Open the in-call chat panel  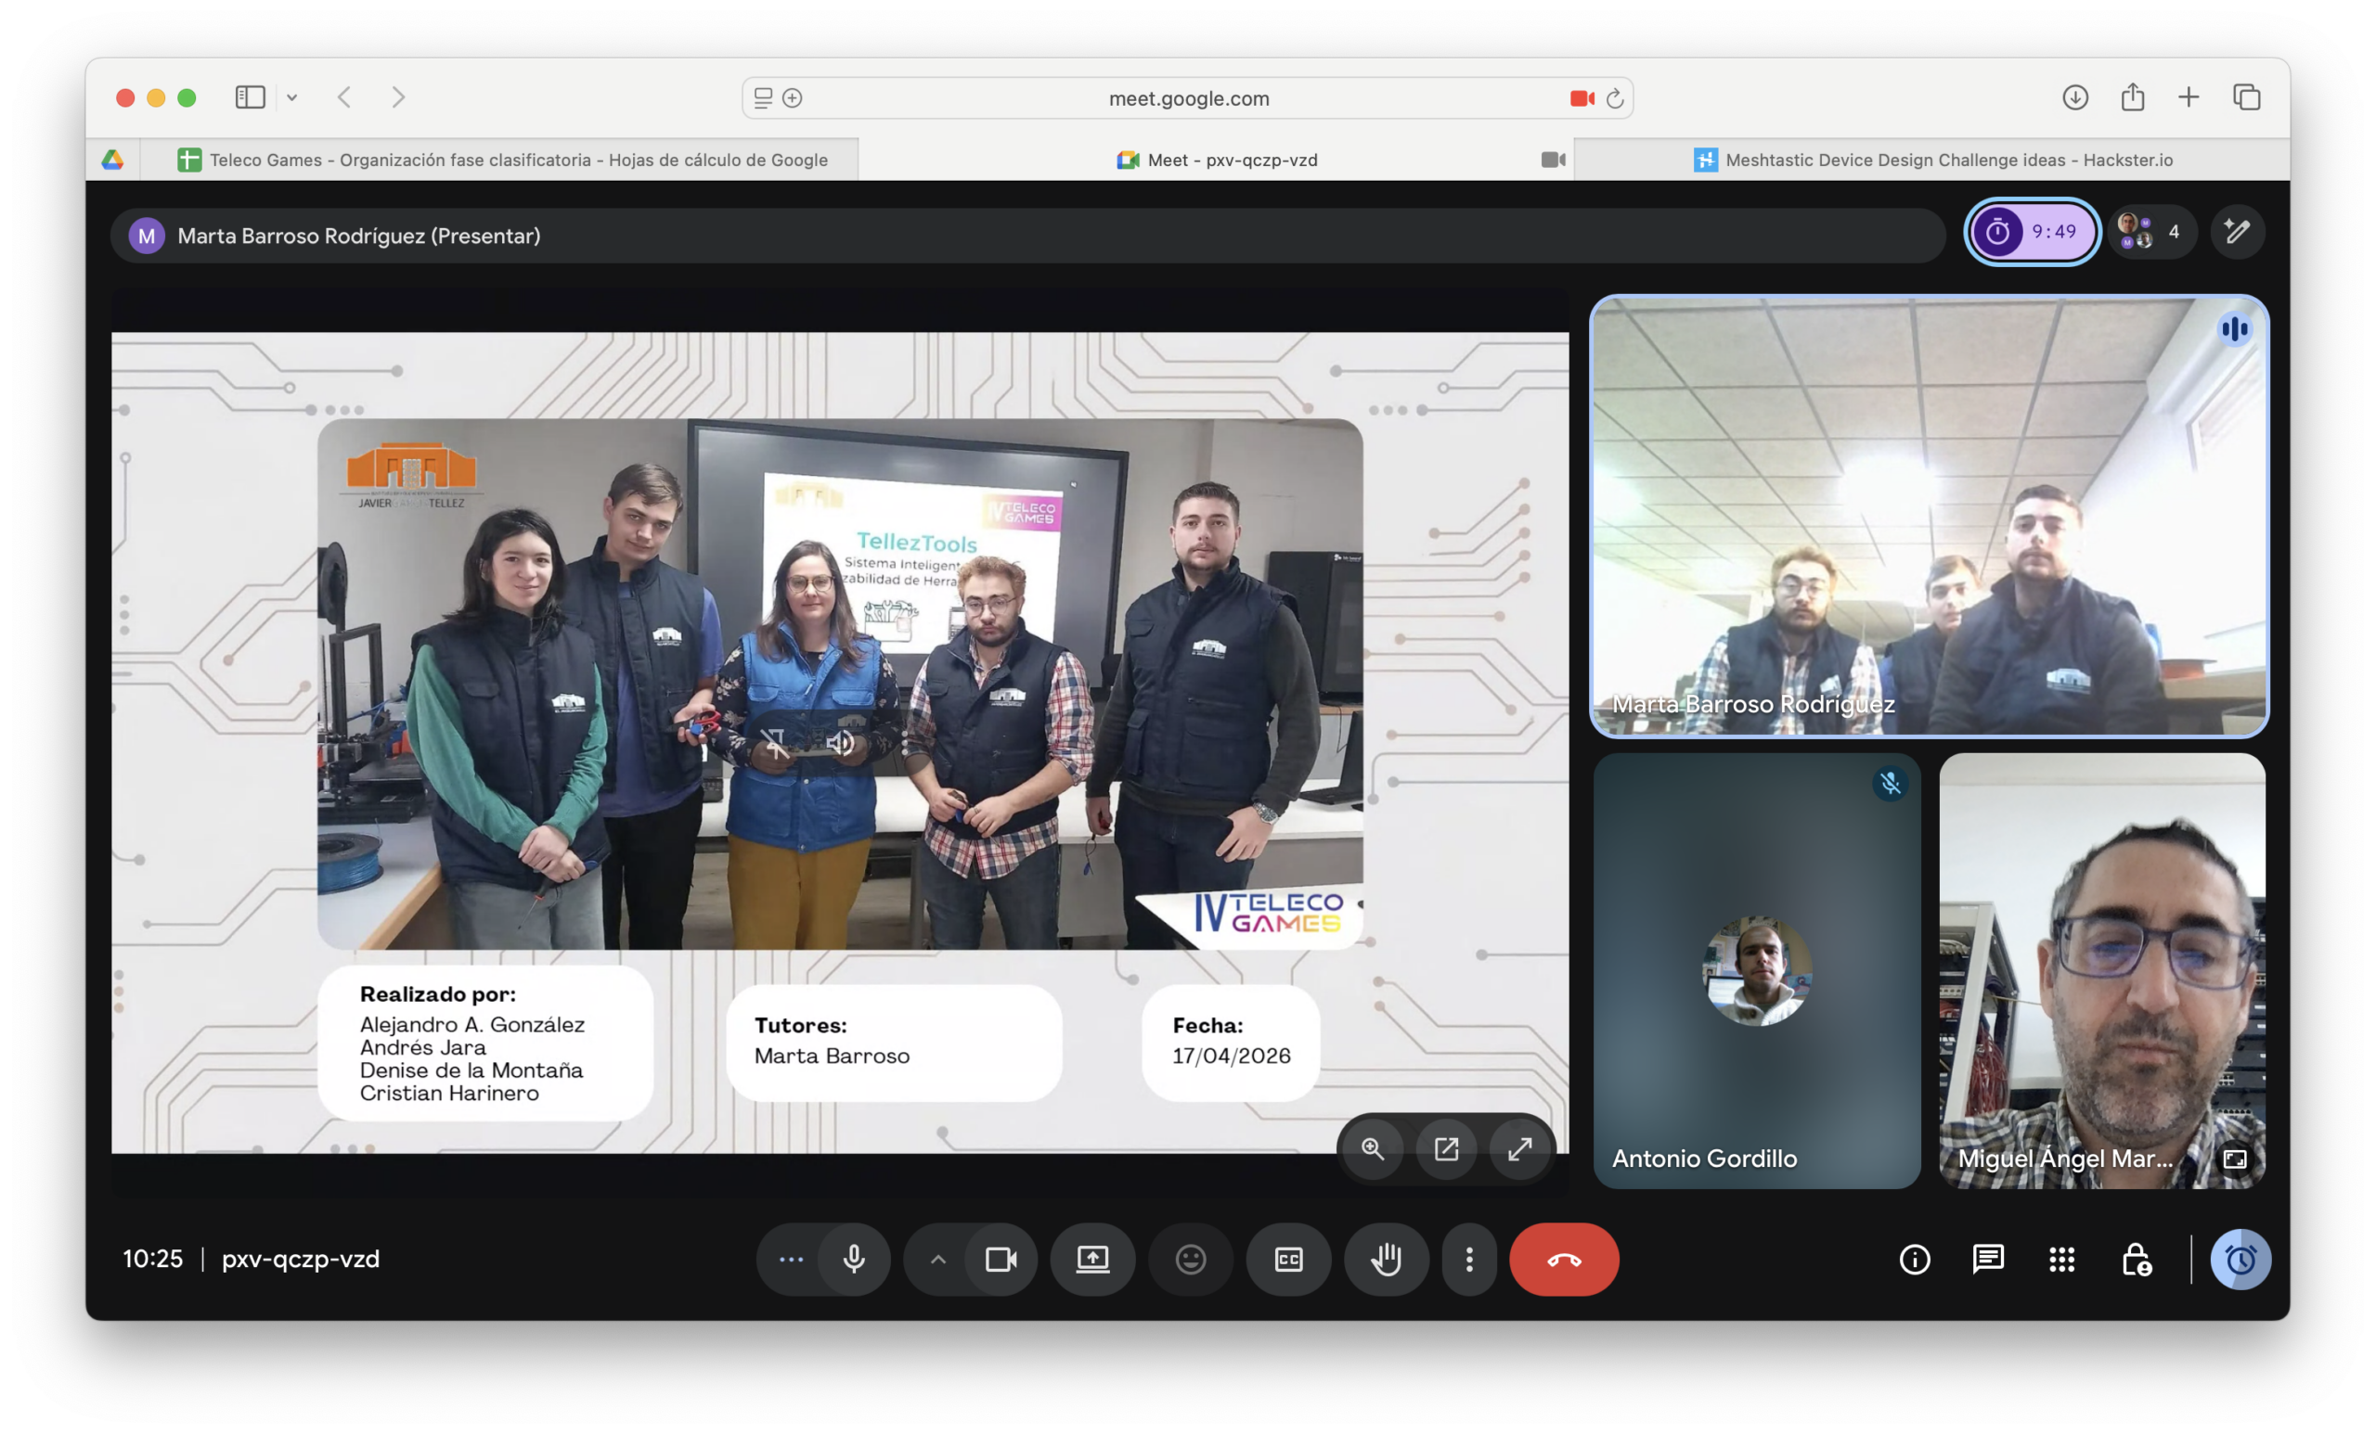click(x=1987, y=1259)
